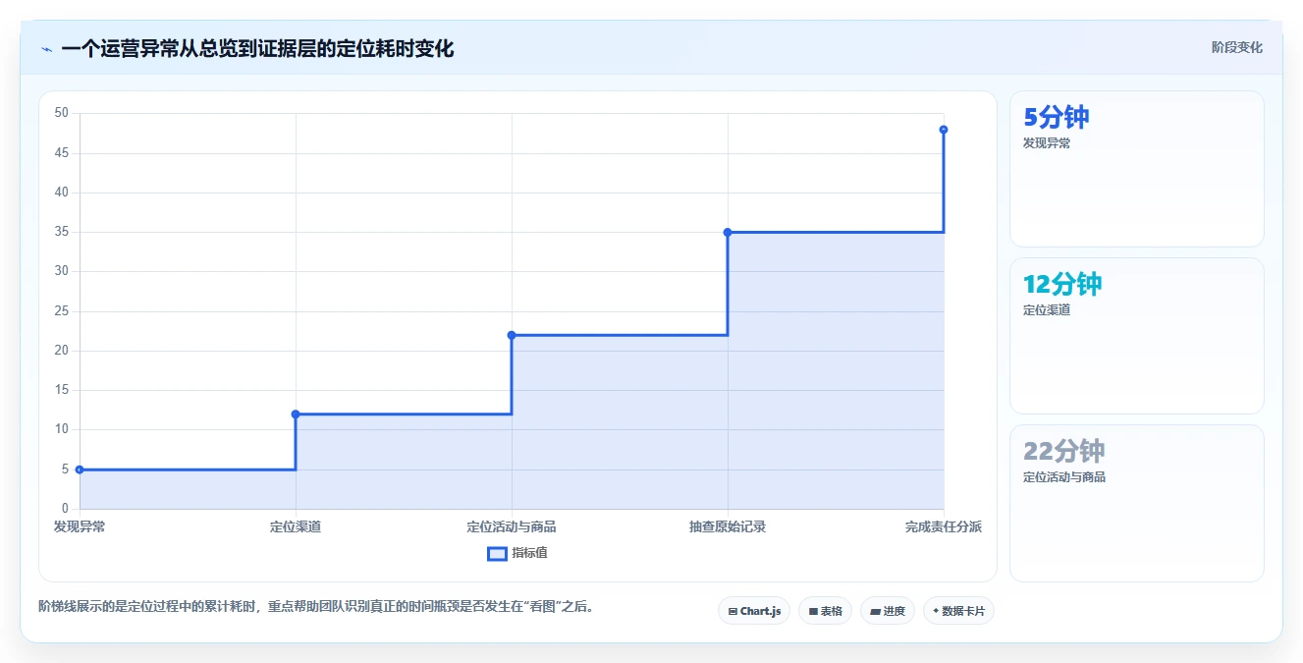Viewport: 1303px width, 663px height.
Task: Click the x-axis label 抽查原始记录
Action: click(728, 526)
